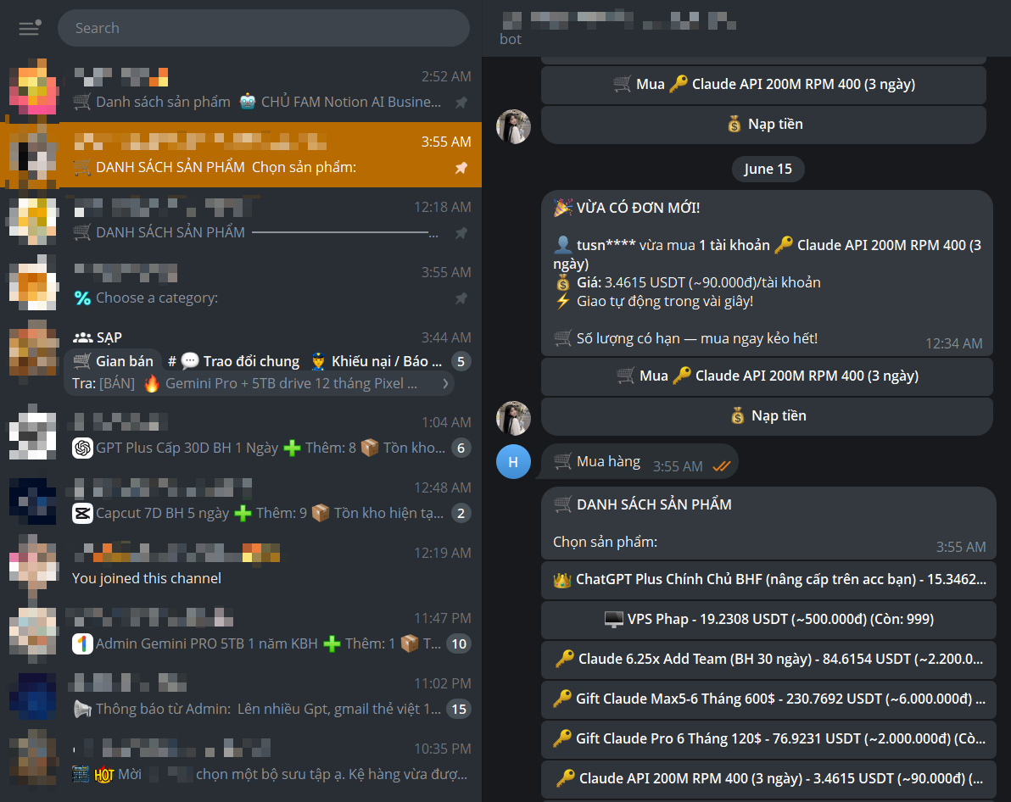Click the sent 'Mua hàng' message
Screen dimensions: 1011x802
pyautogui.click(x=640, y=462)
